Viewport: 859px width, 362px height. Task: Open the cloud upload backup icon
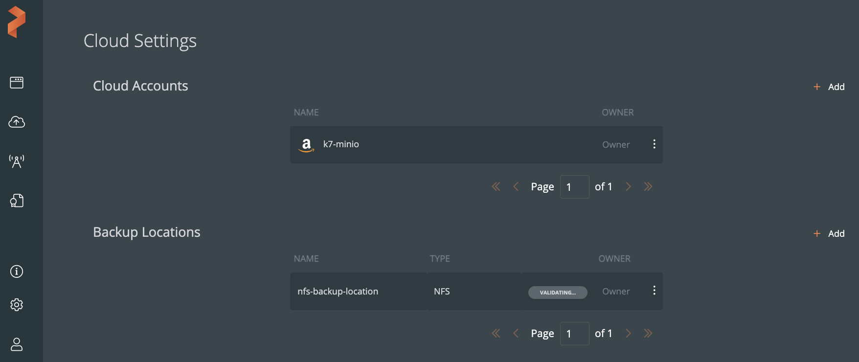click(x=17, y=122)
